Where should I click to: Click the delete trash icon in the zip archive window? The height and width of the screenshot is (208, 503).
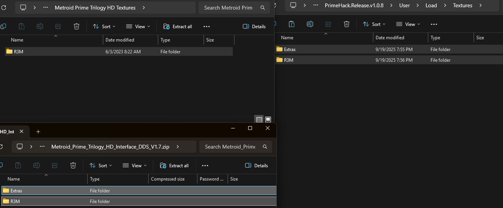coord(73,165)
